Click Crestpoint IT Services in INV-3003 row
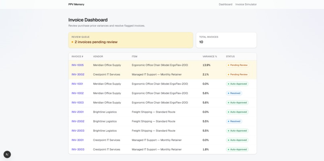Image resolution: width=324 pixels, height=161 pixels. coord(107,149)
